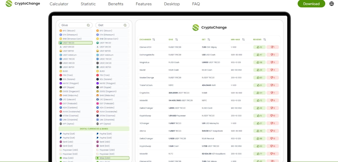
Task: Click the XRP Ripple icon in Get list
Action: (98, 87)
